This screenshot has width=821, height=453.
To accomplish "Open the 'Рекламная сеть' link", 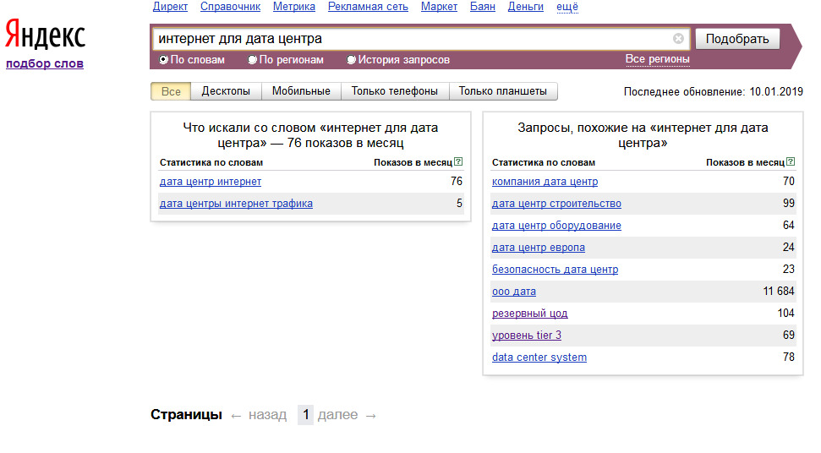I will click(x=368, y=7).
